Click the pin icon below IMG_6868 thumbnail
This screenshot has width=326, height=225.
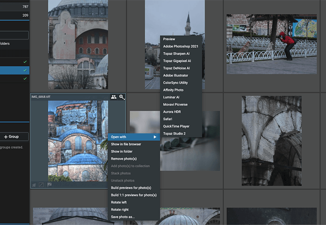[x=34, y=185]
